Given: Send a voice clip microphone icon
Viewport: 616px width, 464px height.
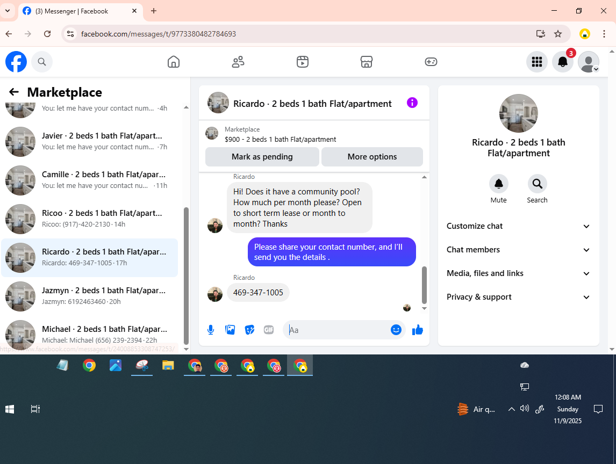Looking at the screenshot, I should pyautogui.click(x=211, y=330).
